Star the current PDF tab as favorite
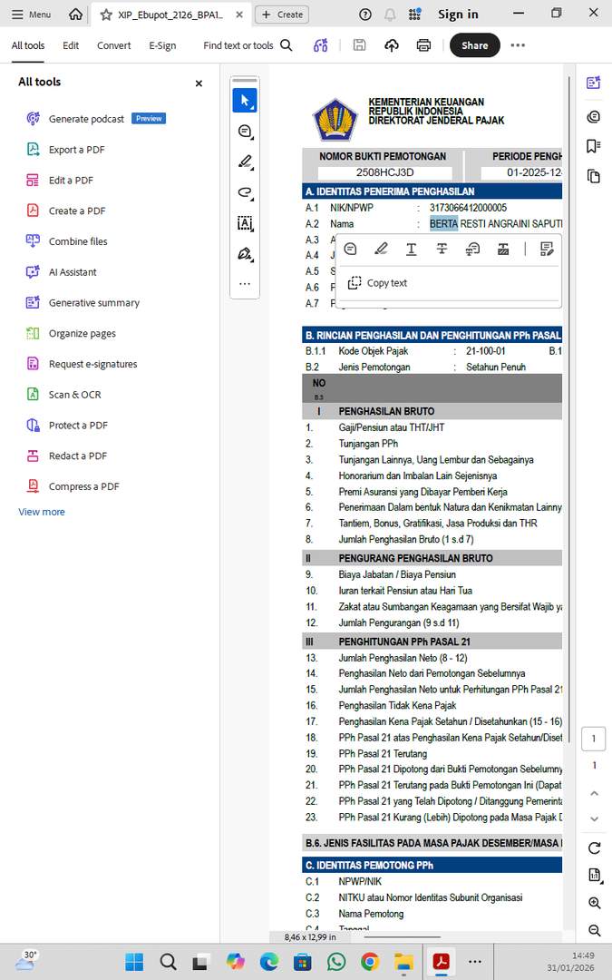The image size is (612, 980). pos(107,15)
